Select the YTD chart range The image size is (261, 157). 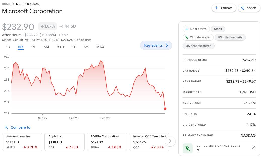coord(60,47)
